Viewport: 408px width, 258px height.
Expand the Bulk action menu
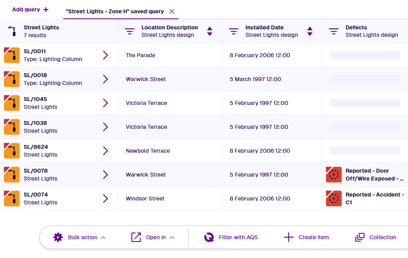(x=80, y=237)
